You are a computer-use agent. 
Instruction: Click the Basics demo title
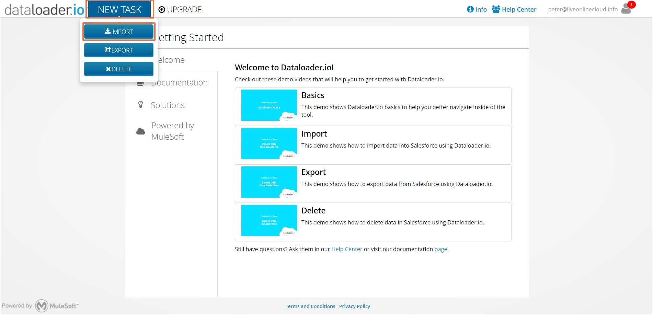[313, 95]
